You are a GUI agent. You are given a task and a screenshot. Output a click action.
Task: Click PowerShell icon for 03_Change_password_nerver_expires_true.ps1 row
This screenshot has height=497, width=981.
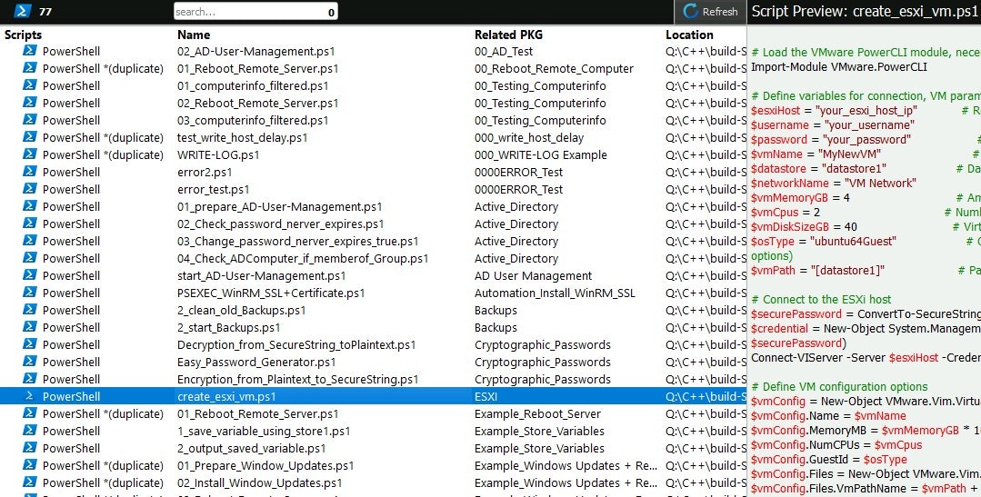pyautogui.click(x=29, y=240)
